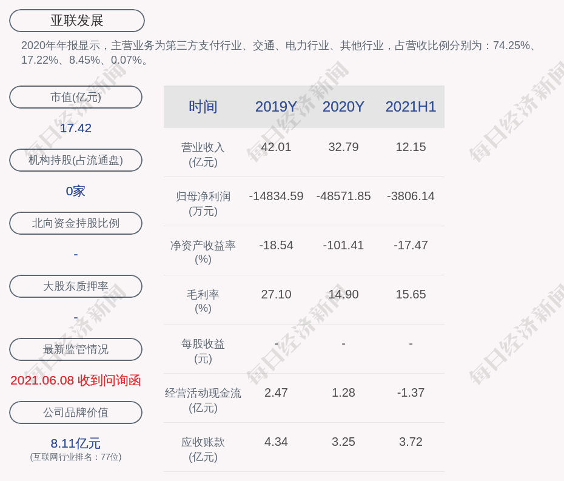This screenshot has width=564, height=481.
Task: Select gross margin value 15.65
Action: [x=411, y=294]
